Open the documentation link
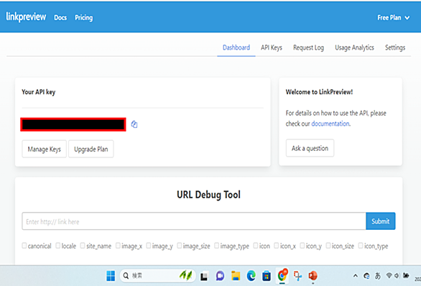This screenshot has height=286, width=421. click(x=330, y=124)
